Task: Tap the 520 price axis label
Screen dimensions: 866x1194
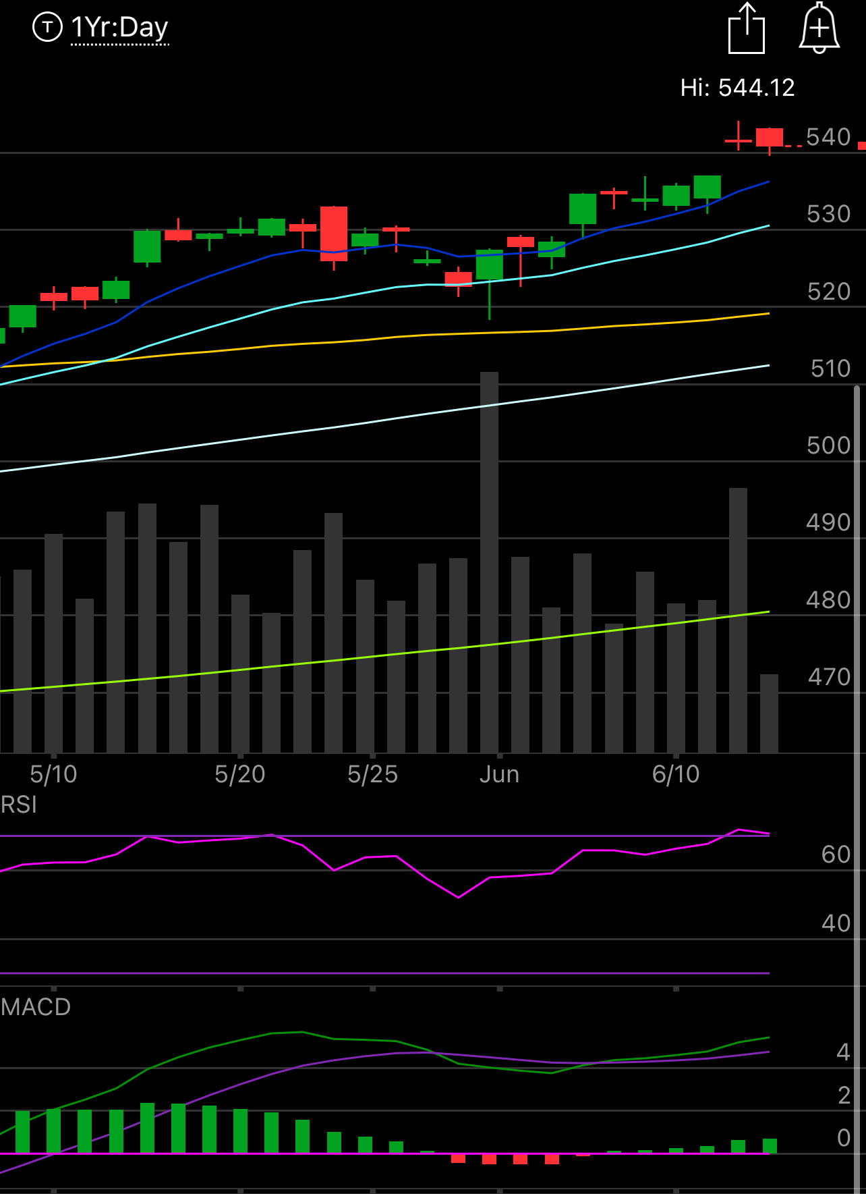Action: 829,292
